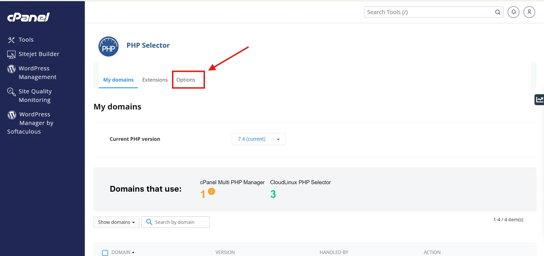The width and height of the screenshot is (544, 256).
Task: Toggle the select-all DOMAIN checkbox
Action: (105, 253)
